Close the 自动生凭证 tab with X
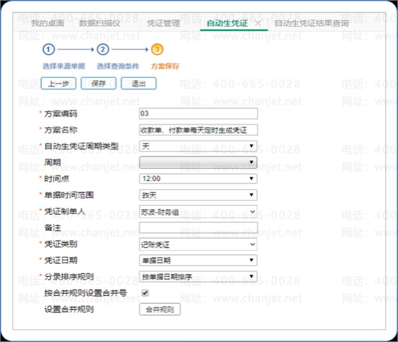The height and width of the screenshot is (342, 398). (258, 23)
